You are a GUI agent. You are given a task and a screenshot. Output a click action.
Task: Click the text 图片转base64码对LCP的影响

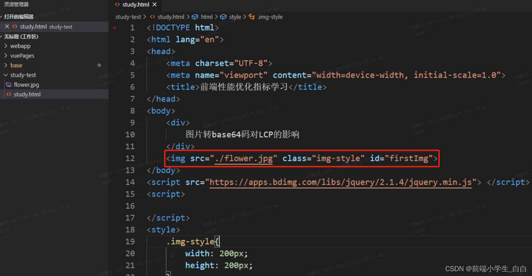[243, 135]
